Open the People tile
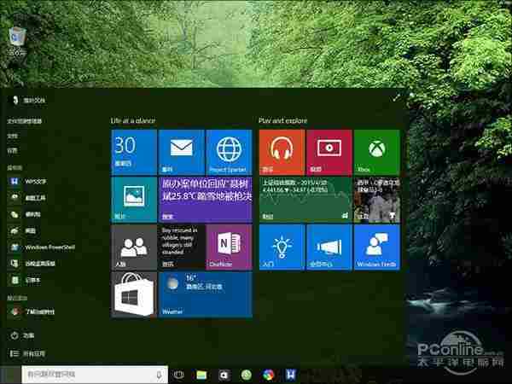 click(x=133, y=247)
